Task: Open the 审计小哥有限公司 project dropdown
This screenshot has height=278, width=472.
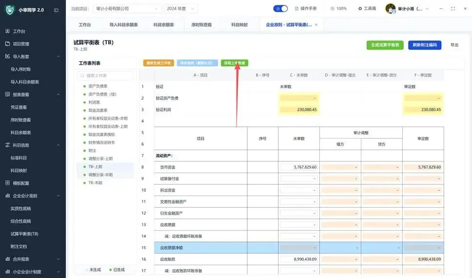Action: point(127,9)
